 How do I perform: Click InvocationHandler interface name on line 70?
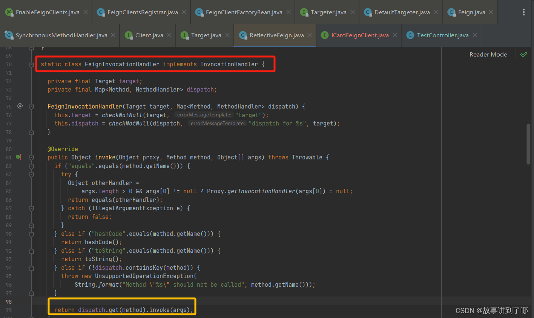coord(229,64)
